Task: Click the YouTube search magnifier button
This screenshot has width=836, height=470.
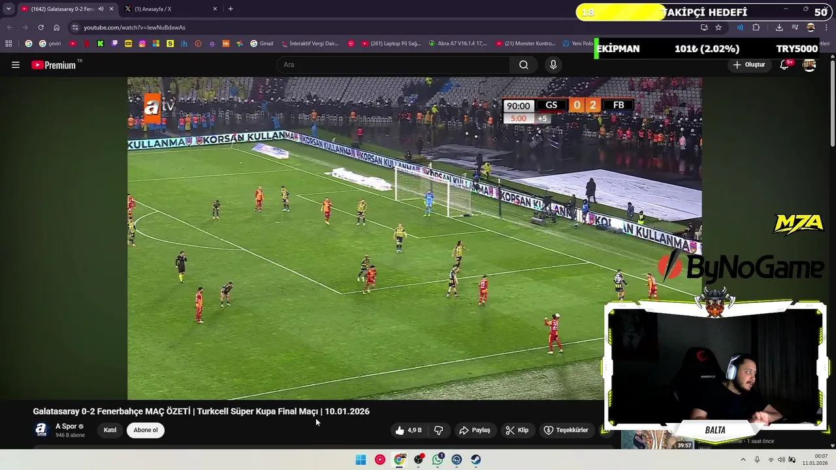Action: [524, 65]
